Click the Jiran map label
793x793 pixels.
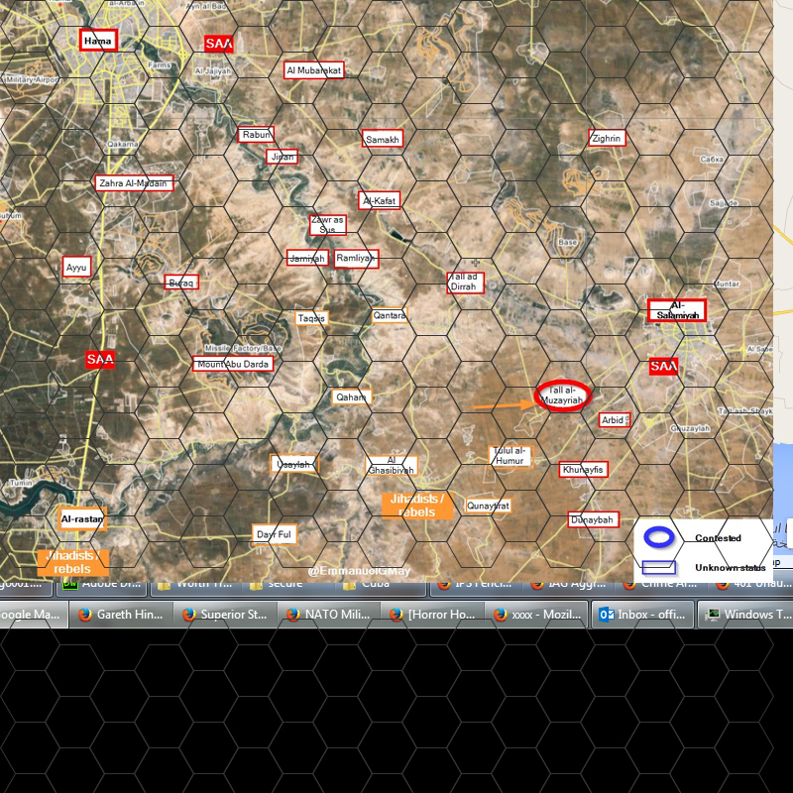[283, 157]
